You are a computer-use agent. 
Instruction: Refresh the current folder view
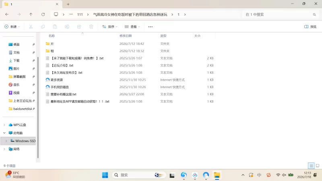(x=43, y=14)
